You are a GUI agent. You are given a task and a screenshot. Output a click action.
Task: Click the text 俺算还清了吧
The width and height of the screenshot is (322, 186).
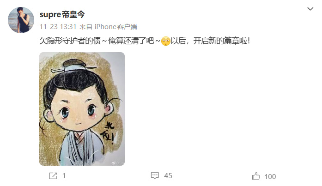[x=131, y=41]
